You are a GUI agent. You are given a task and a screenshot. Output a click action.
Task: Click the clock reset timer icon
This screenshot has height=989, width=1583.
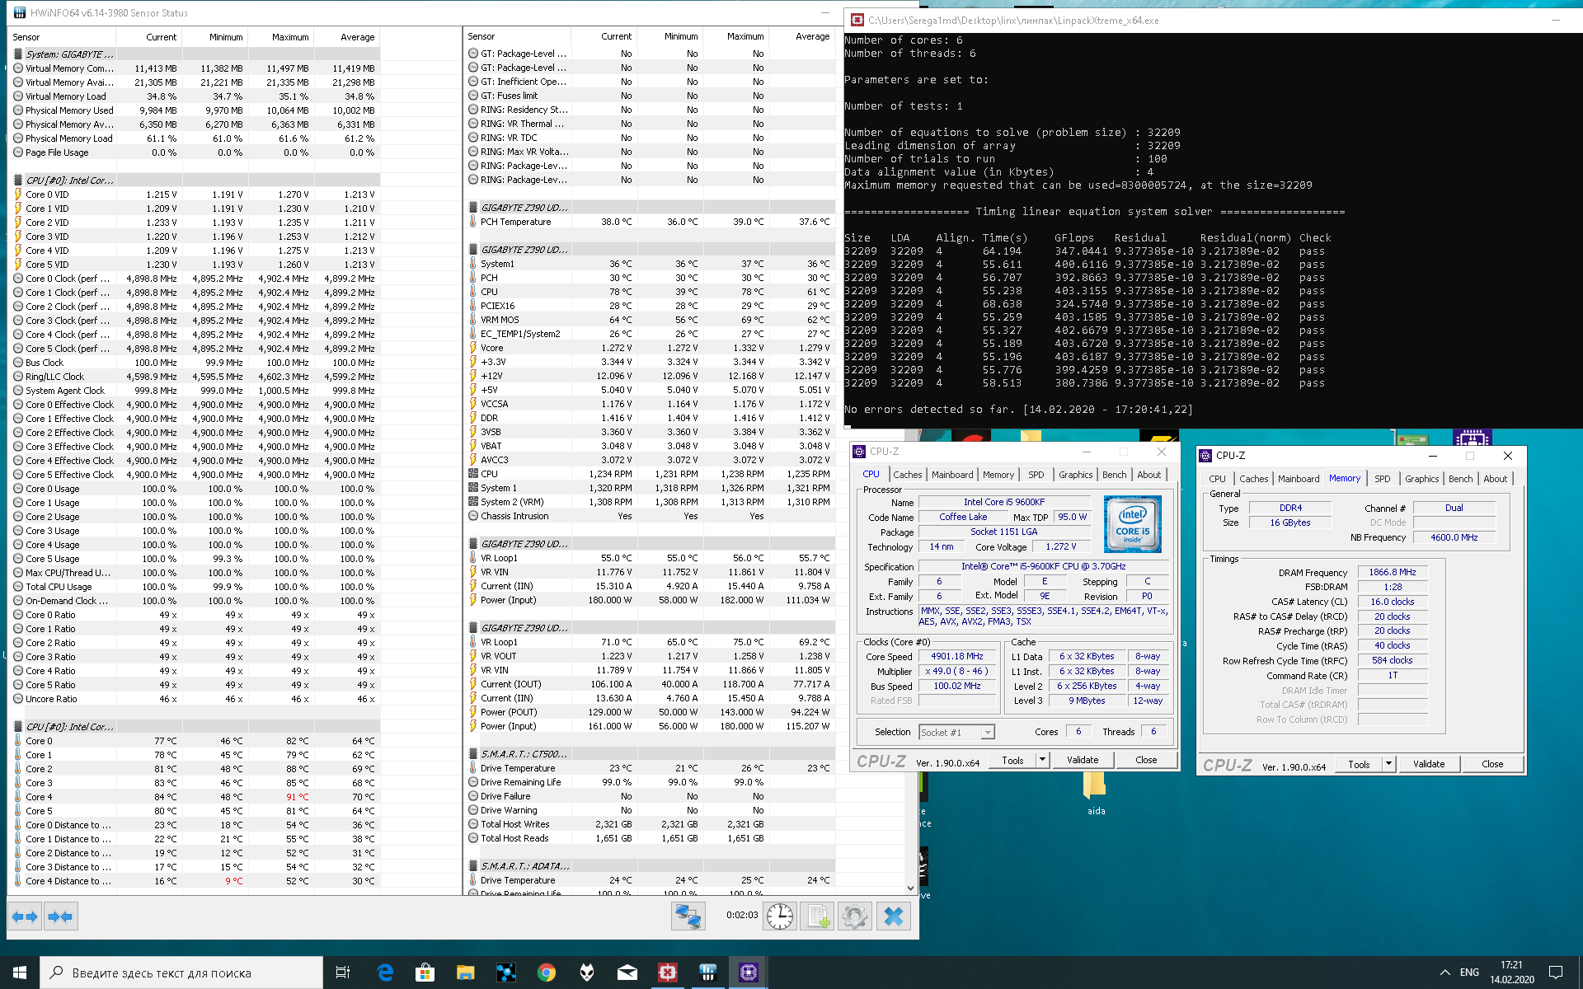779,916
